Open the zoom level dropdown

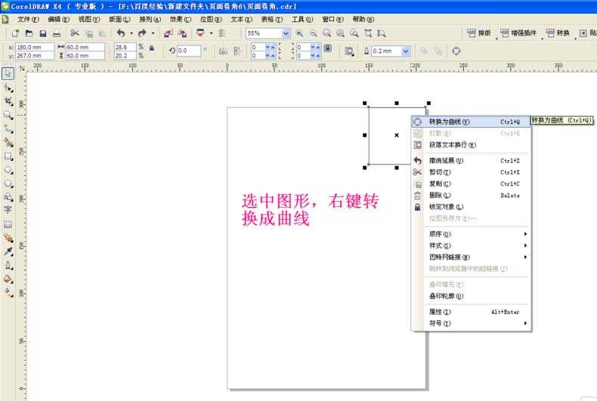click(x=286, y=33)
